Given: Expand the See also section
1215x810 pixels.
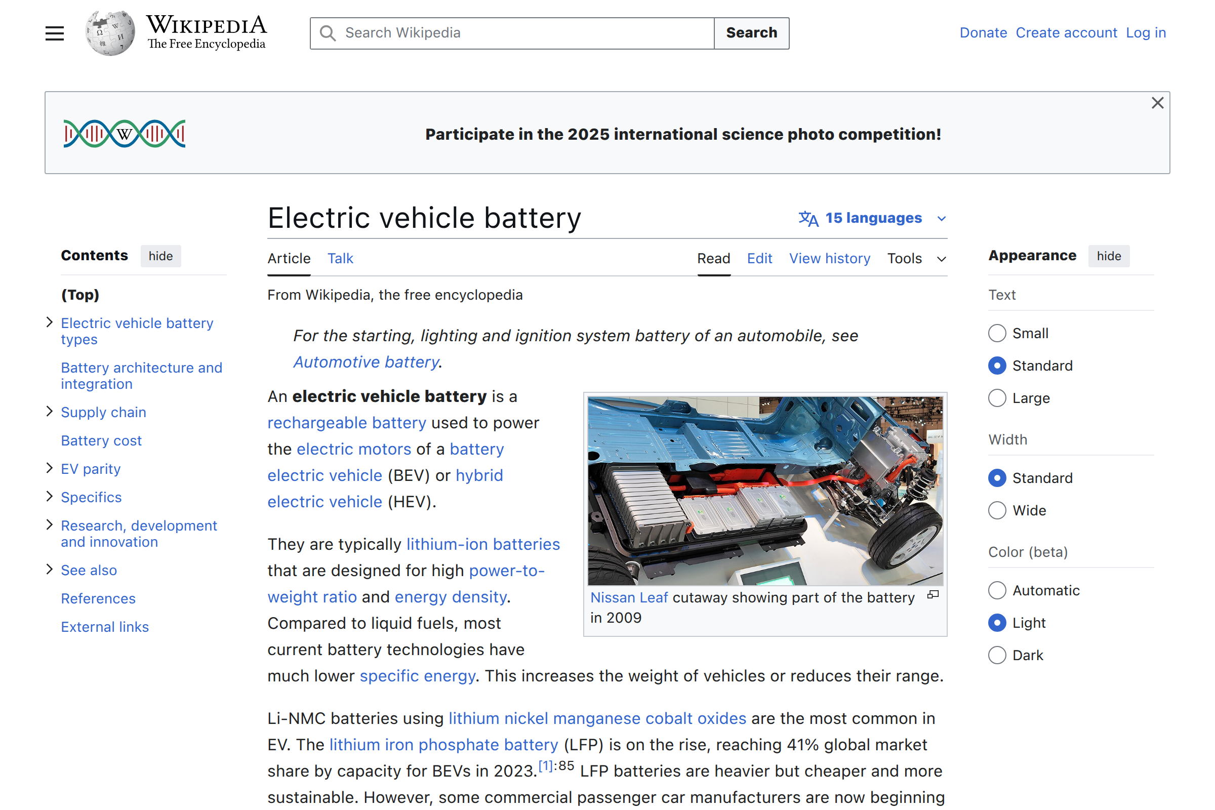Looking at the screenshot, I should click(x=50, y=569).
